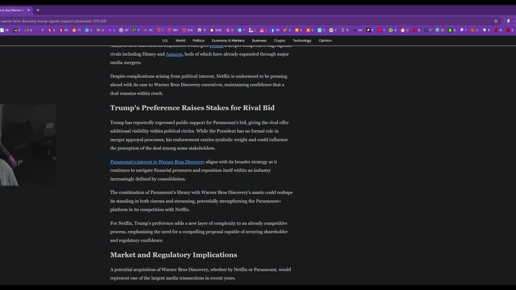The height and width of the screenshot is (290, 516).
Task: Open the Politics section
Action: tap(198, 40)
